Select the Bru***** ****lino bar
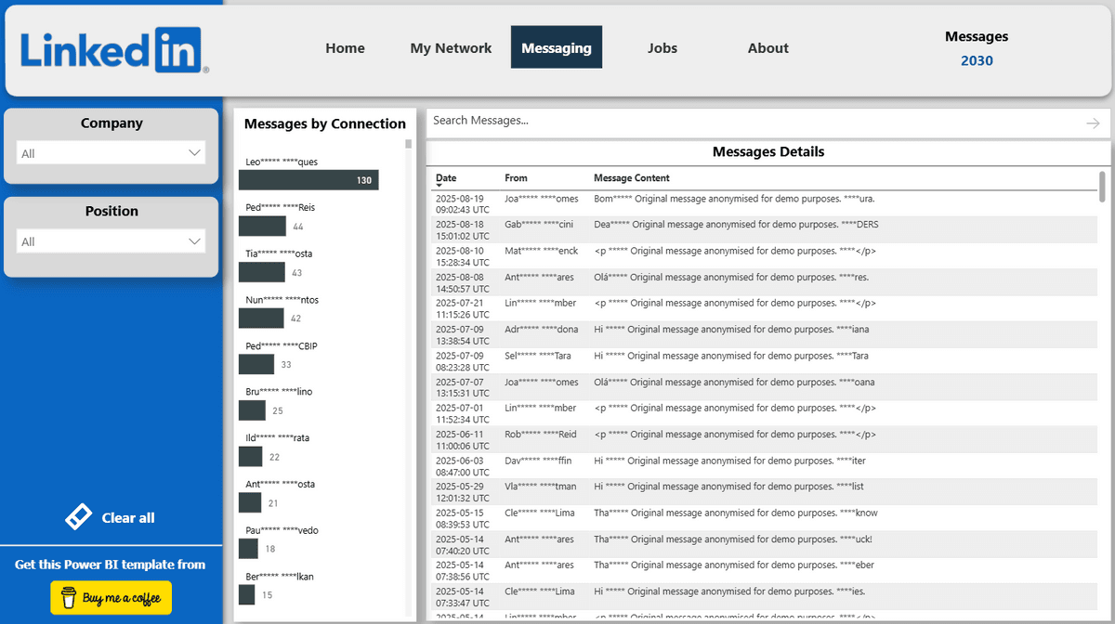The width and height of the screenshot is (1115, 624). point(252,409)
